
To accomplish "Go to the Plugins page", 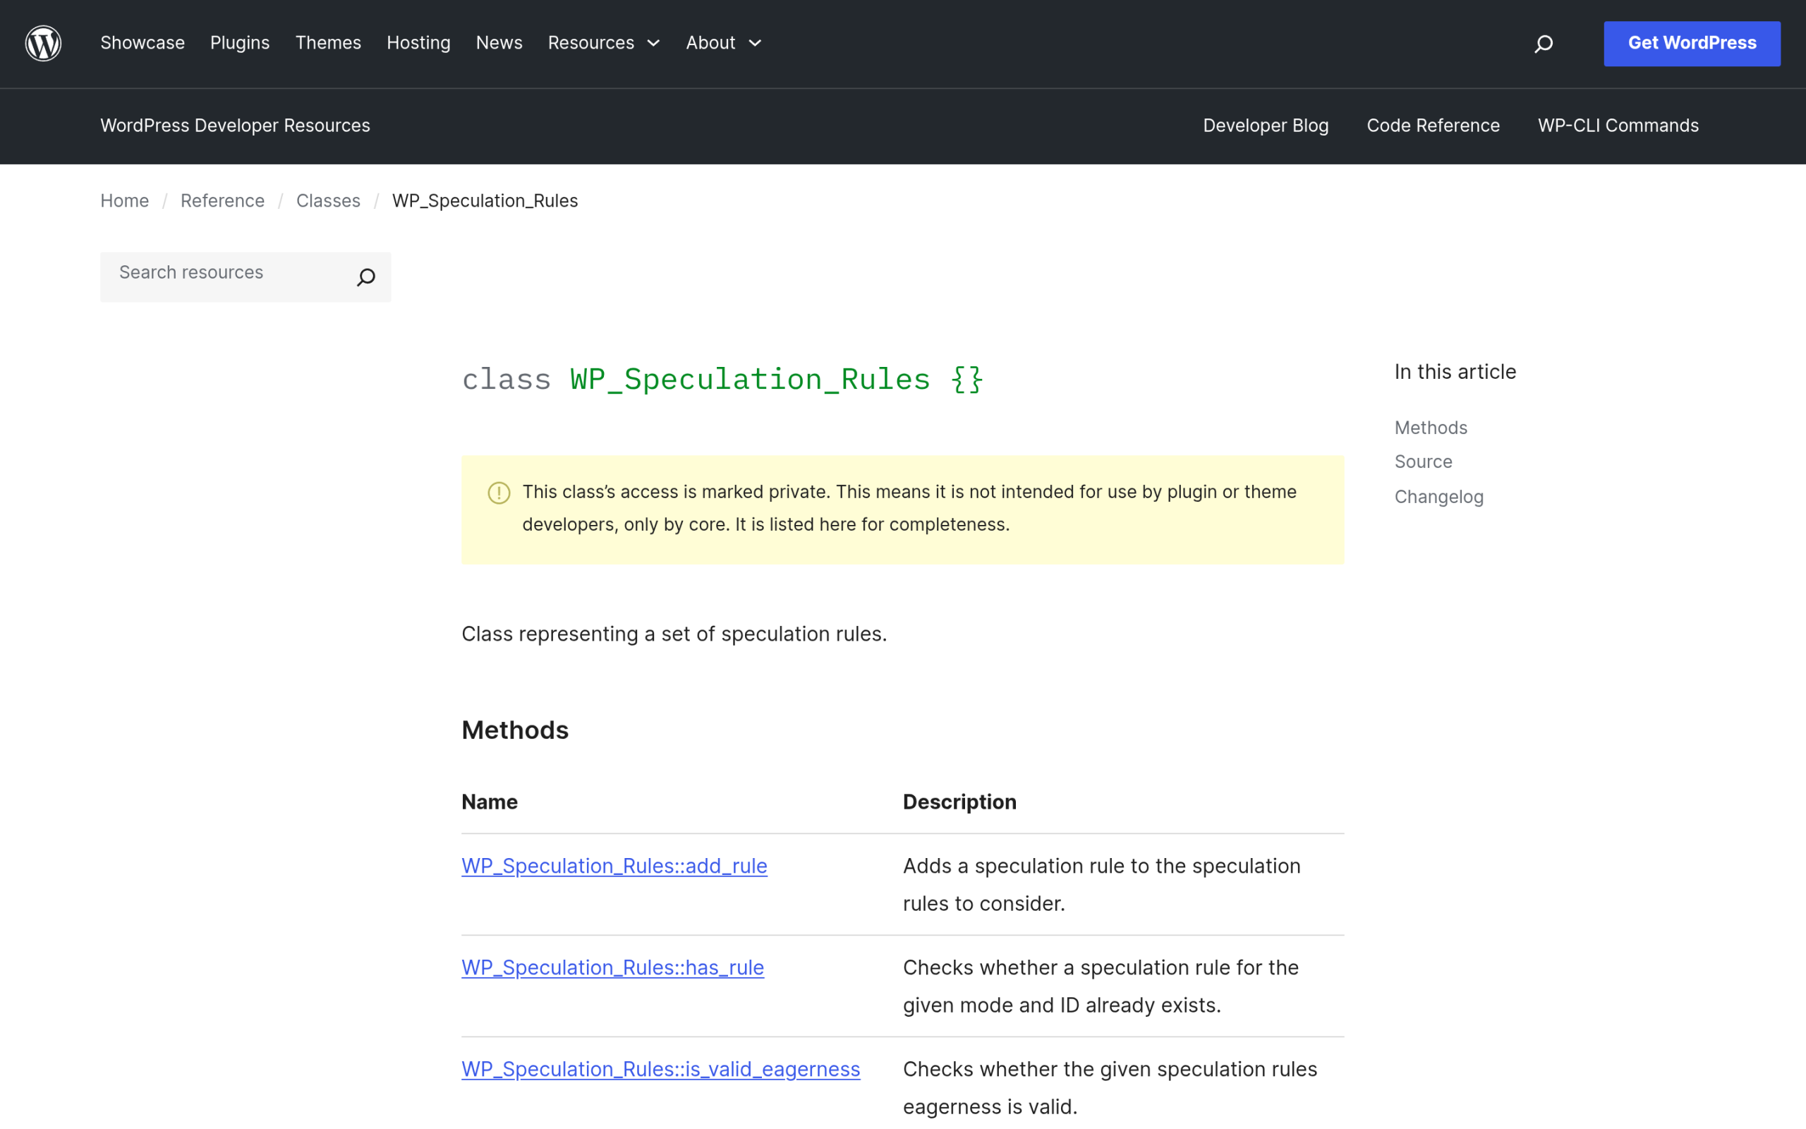I will click(x=240, y=43).
